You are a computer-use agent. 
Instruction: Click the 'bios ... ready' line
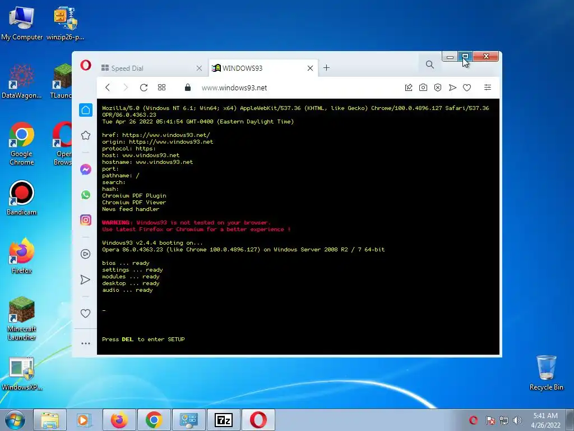coord(126,263)
